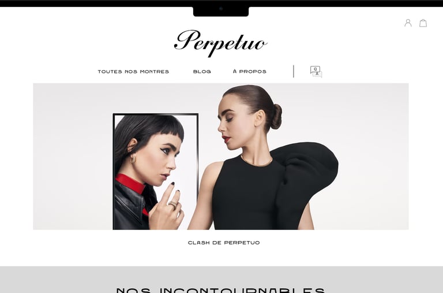This screenshot has height=293, width=443.
Task: Open the Toutes nos montres menu
Action: click(133, 72)
